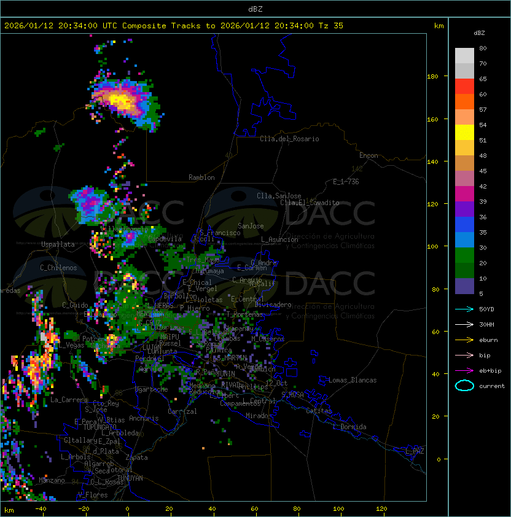Click the 'Carrizal' place label
The image size is (511, 517).
click(182, 411)
